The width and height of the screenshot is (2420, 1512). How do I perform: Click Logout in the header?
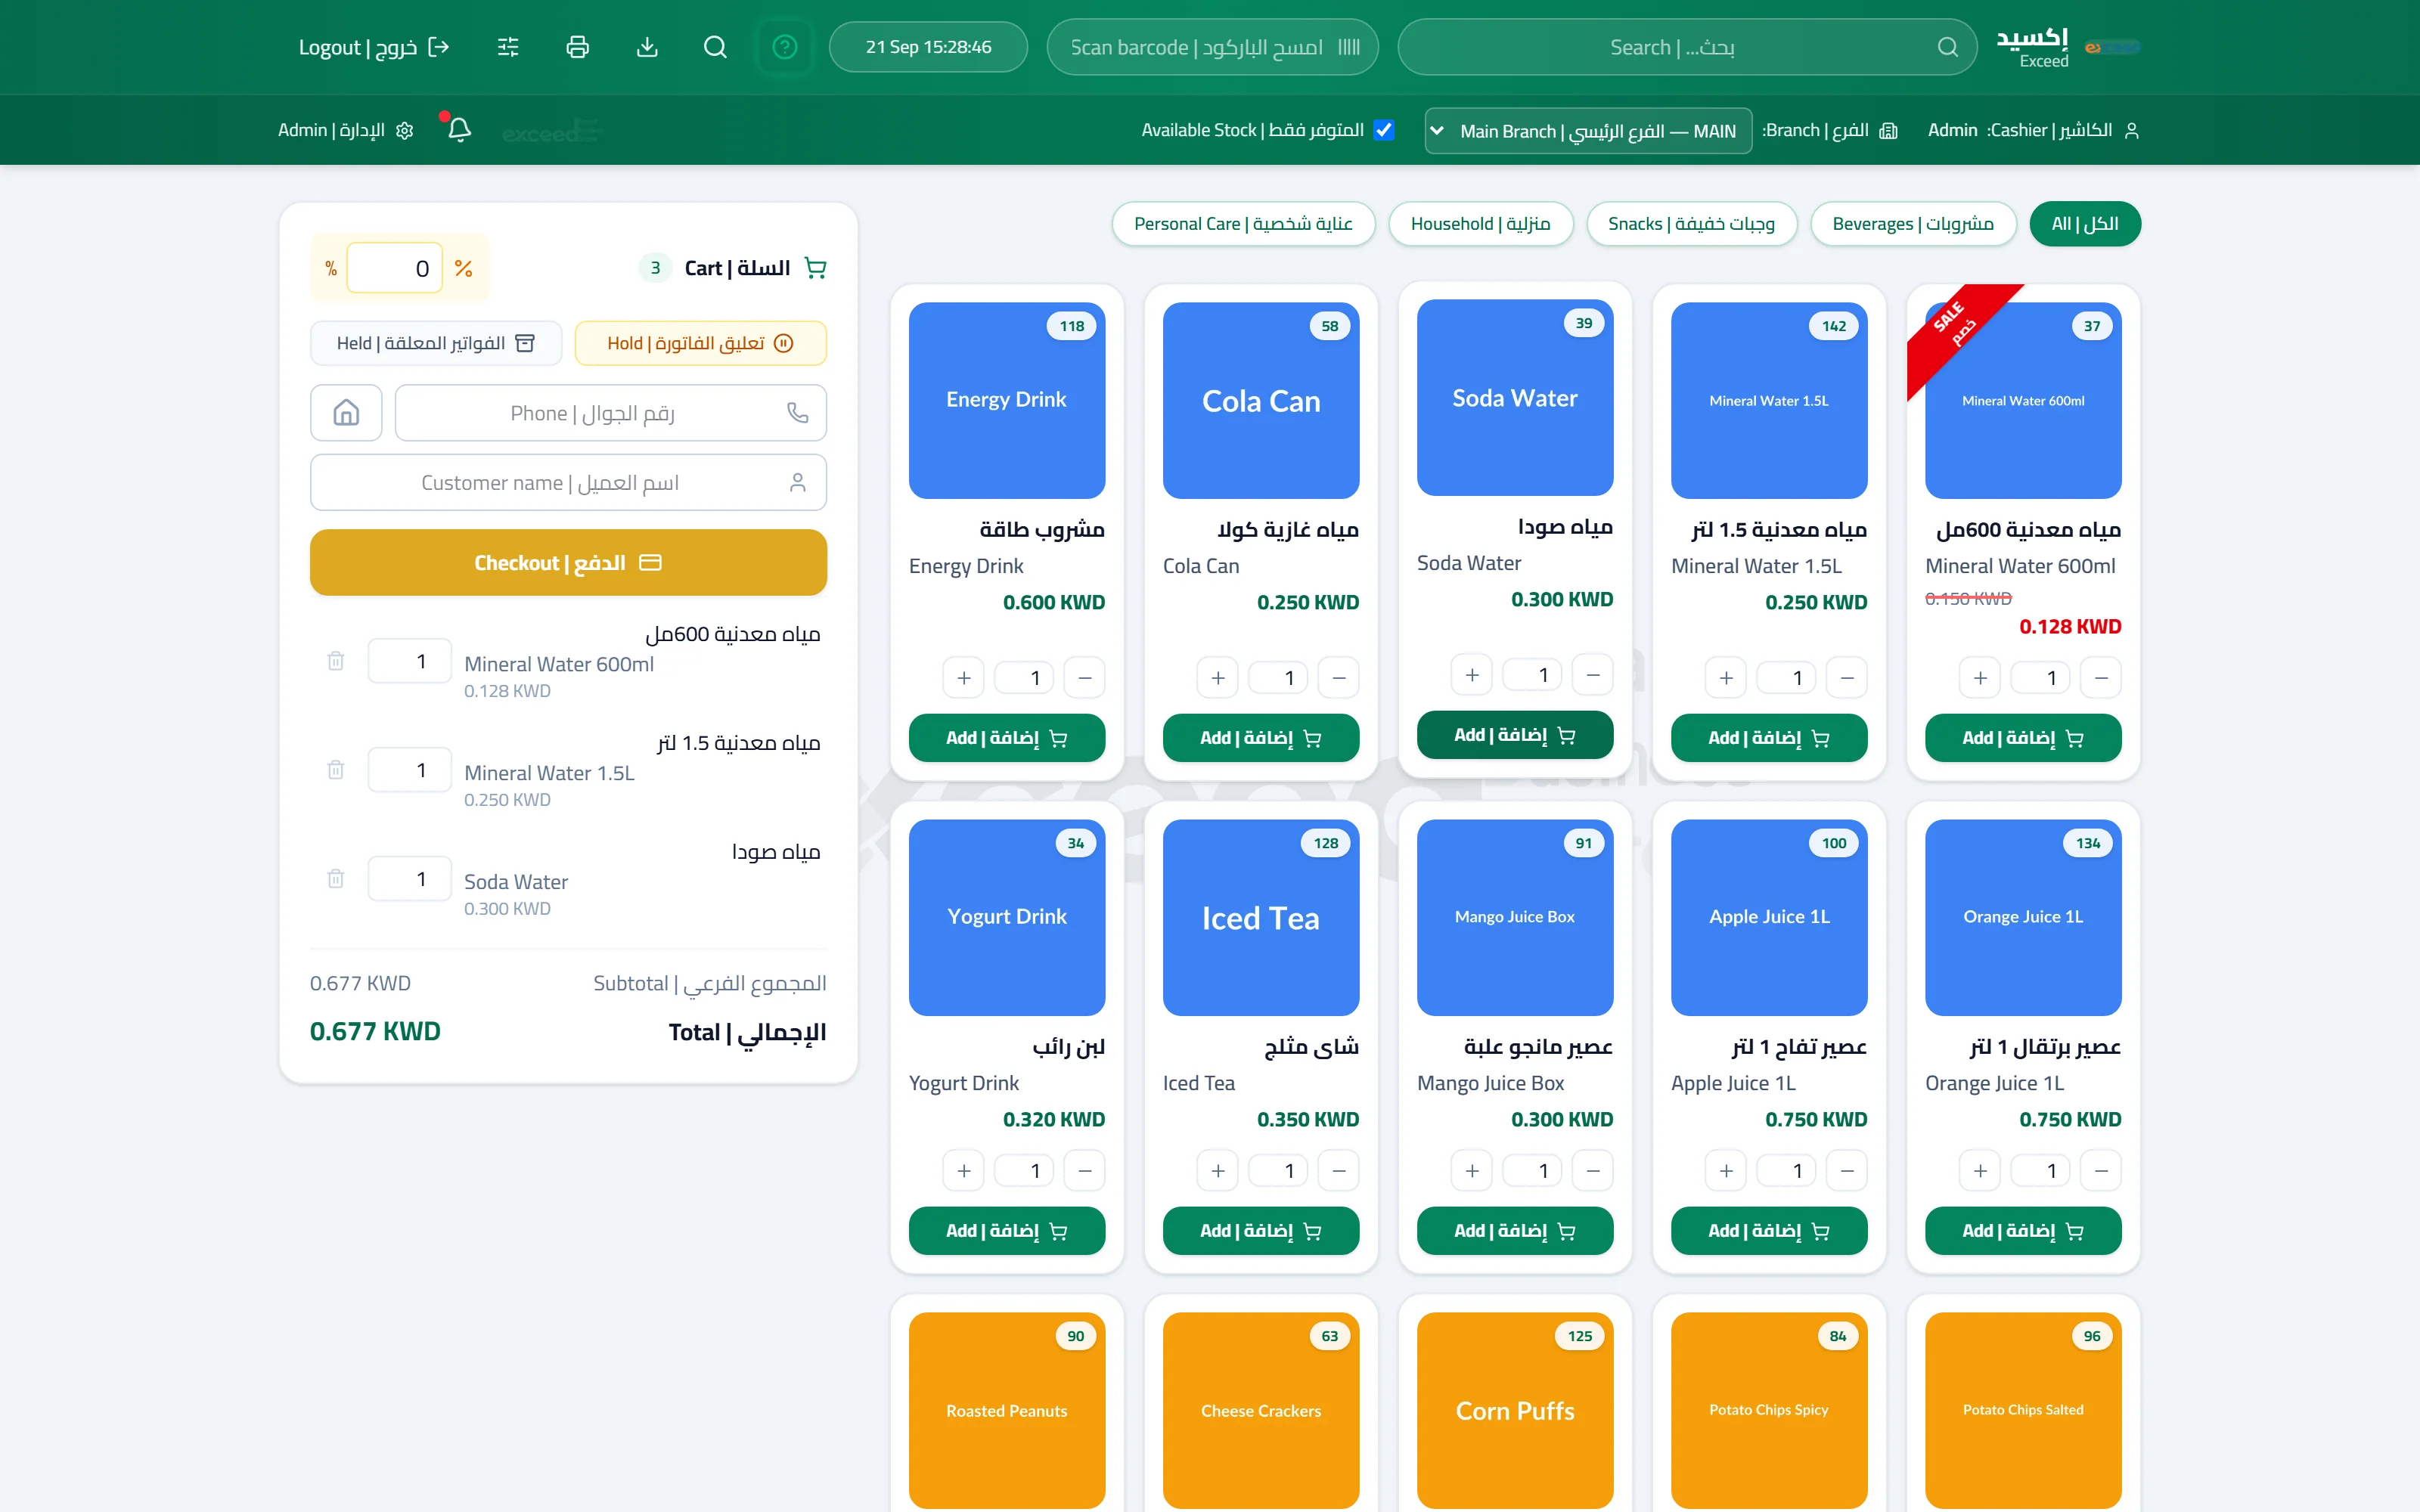[x=374, y=47]
